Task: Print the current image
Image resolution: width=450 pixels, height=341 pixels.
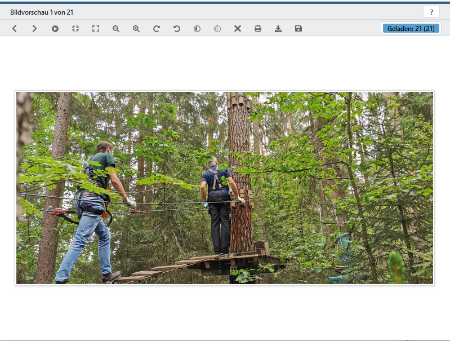Action: 258,29
